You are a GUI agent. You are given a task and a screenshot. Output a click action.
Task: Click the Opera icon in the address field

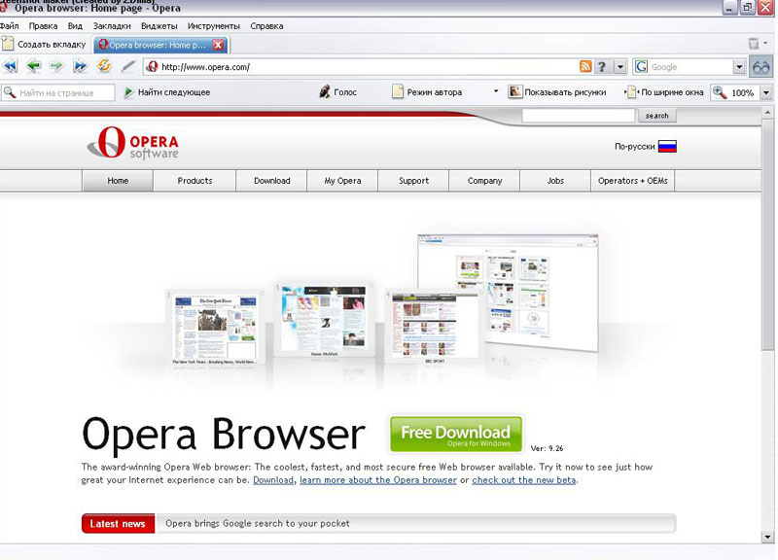(153, 66)
